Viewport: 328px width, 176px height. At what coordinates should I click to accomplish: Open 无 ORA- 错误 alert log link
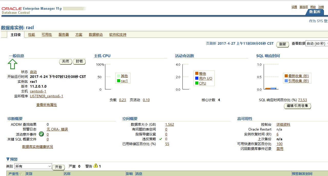click(x=57, y=129)
